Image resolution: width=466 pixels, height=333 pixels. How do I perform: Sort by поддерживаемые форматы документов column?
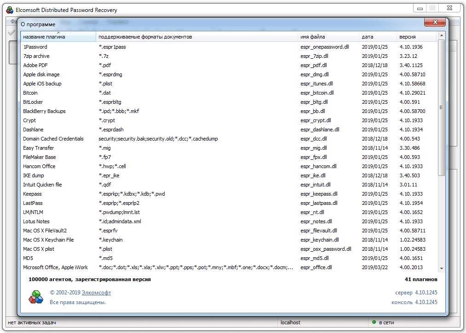coord(197,37)
